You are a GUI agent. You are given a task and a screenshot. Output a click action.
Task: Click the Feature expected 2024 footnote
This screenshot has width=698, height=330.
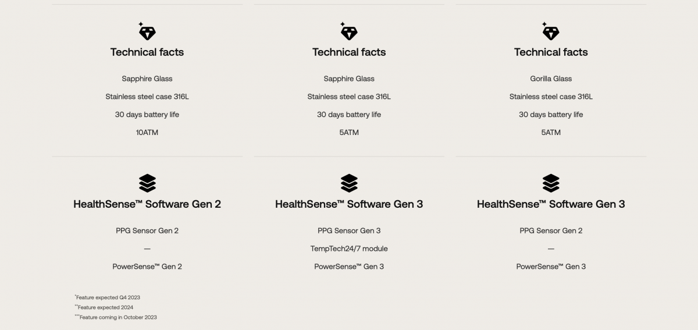105,307
